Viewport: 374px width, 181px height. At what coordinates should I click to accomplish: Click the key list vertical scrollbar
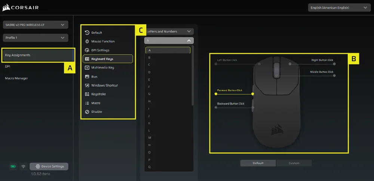193,75
